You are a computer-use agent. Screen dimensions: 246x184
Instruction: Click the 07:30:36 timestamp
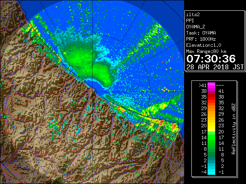pos(211,59)
